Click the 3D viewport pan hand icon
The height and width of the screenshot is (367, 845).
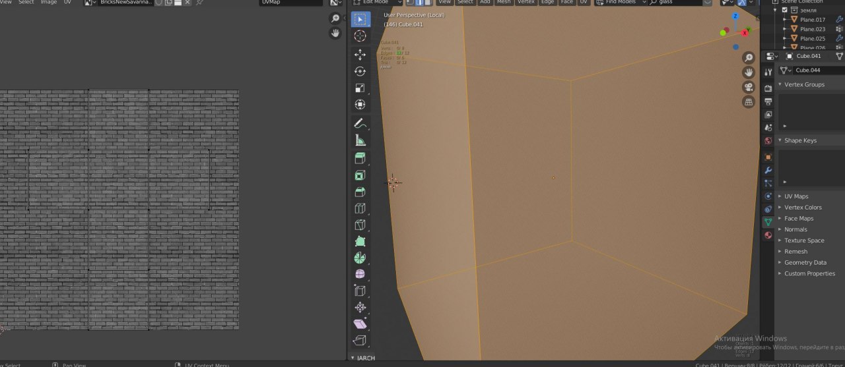tap(749, 72)
